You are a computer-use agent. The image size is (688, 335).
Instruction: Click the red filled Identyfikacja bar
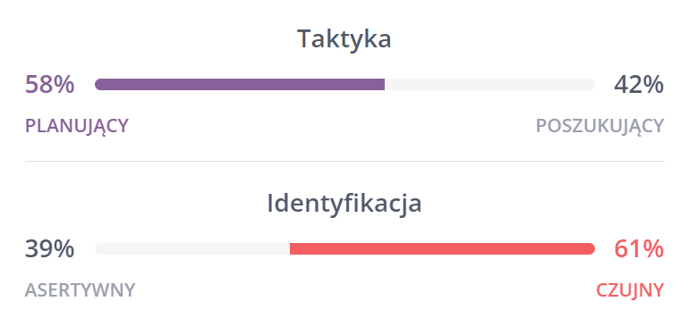(442, 248)
